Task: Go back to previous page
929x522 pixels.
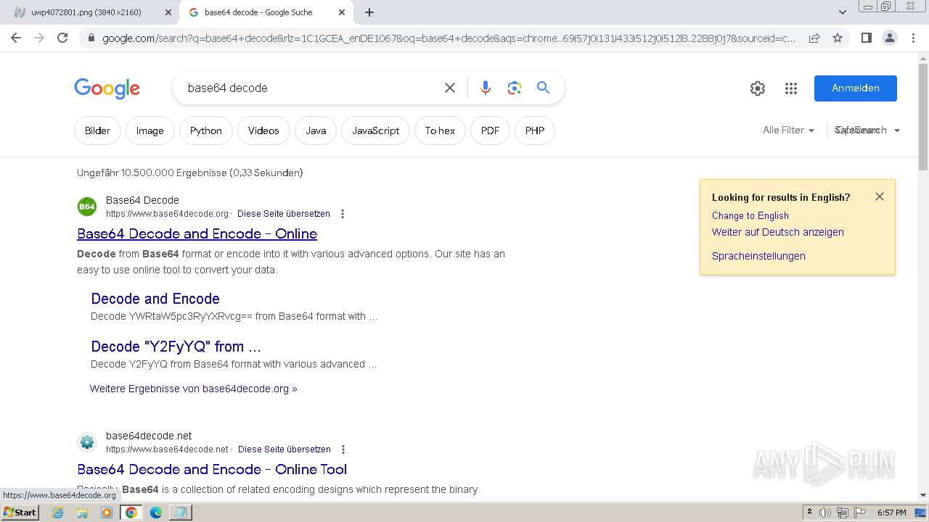Action: point(16,38)
